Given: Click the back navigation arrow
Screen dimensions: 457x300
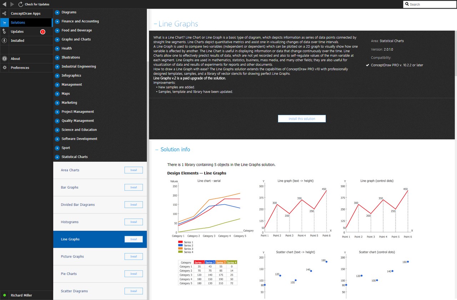Looking at the screenshot, I should coord(4,4).
